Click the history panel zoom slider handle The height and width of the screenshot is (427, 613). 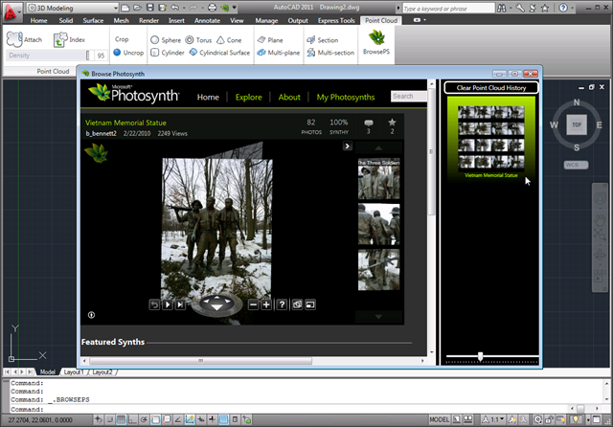[x=480, y=357]
